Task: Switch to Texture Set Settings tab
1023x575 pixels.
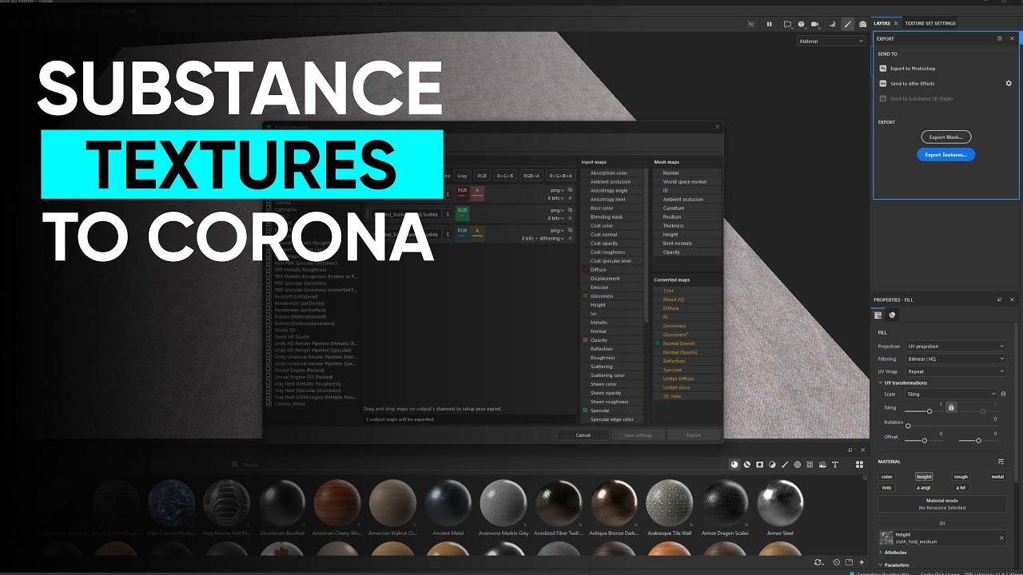Action: (930, 23)
